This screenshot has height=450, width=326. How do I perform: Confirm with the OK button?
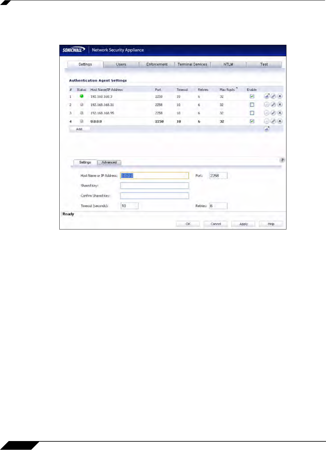pyautogui.click(x=188, y=224)
